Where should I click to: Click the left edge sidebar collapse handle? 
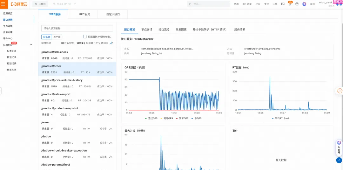click(x=1, y=91)
